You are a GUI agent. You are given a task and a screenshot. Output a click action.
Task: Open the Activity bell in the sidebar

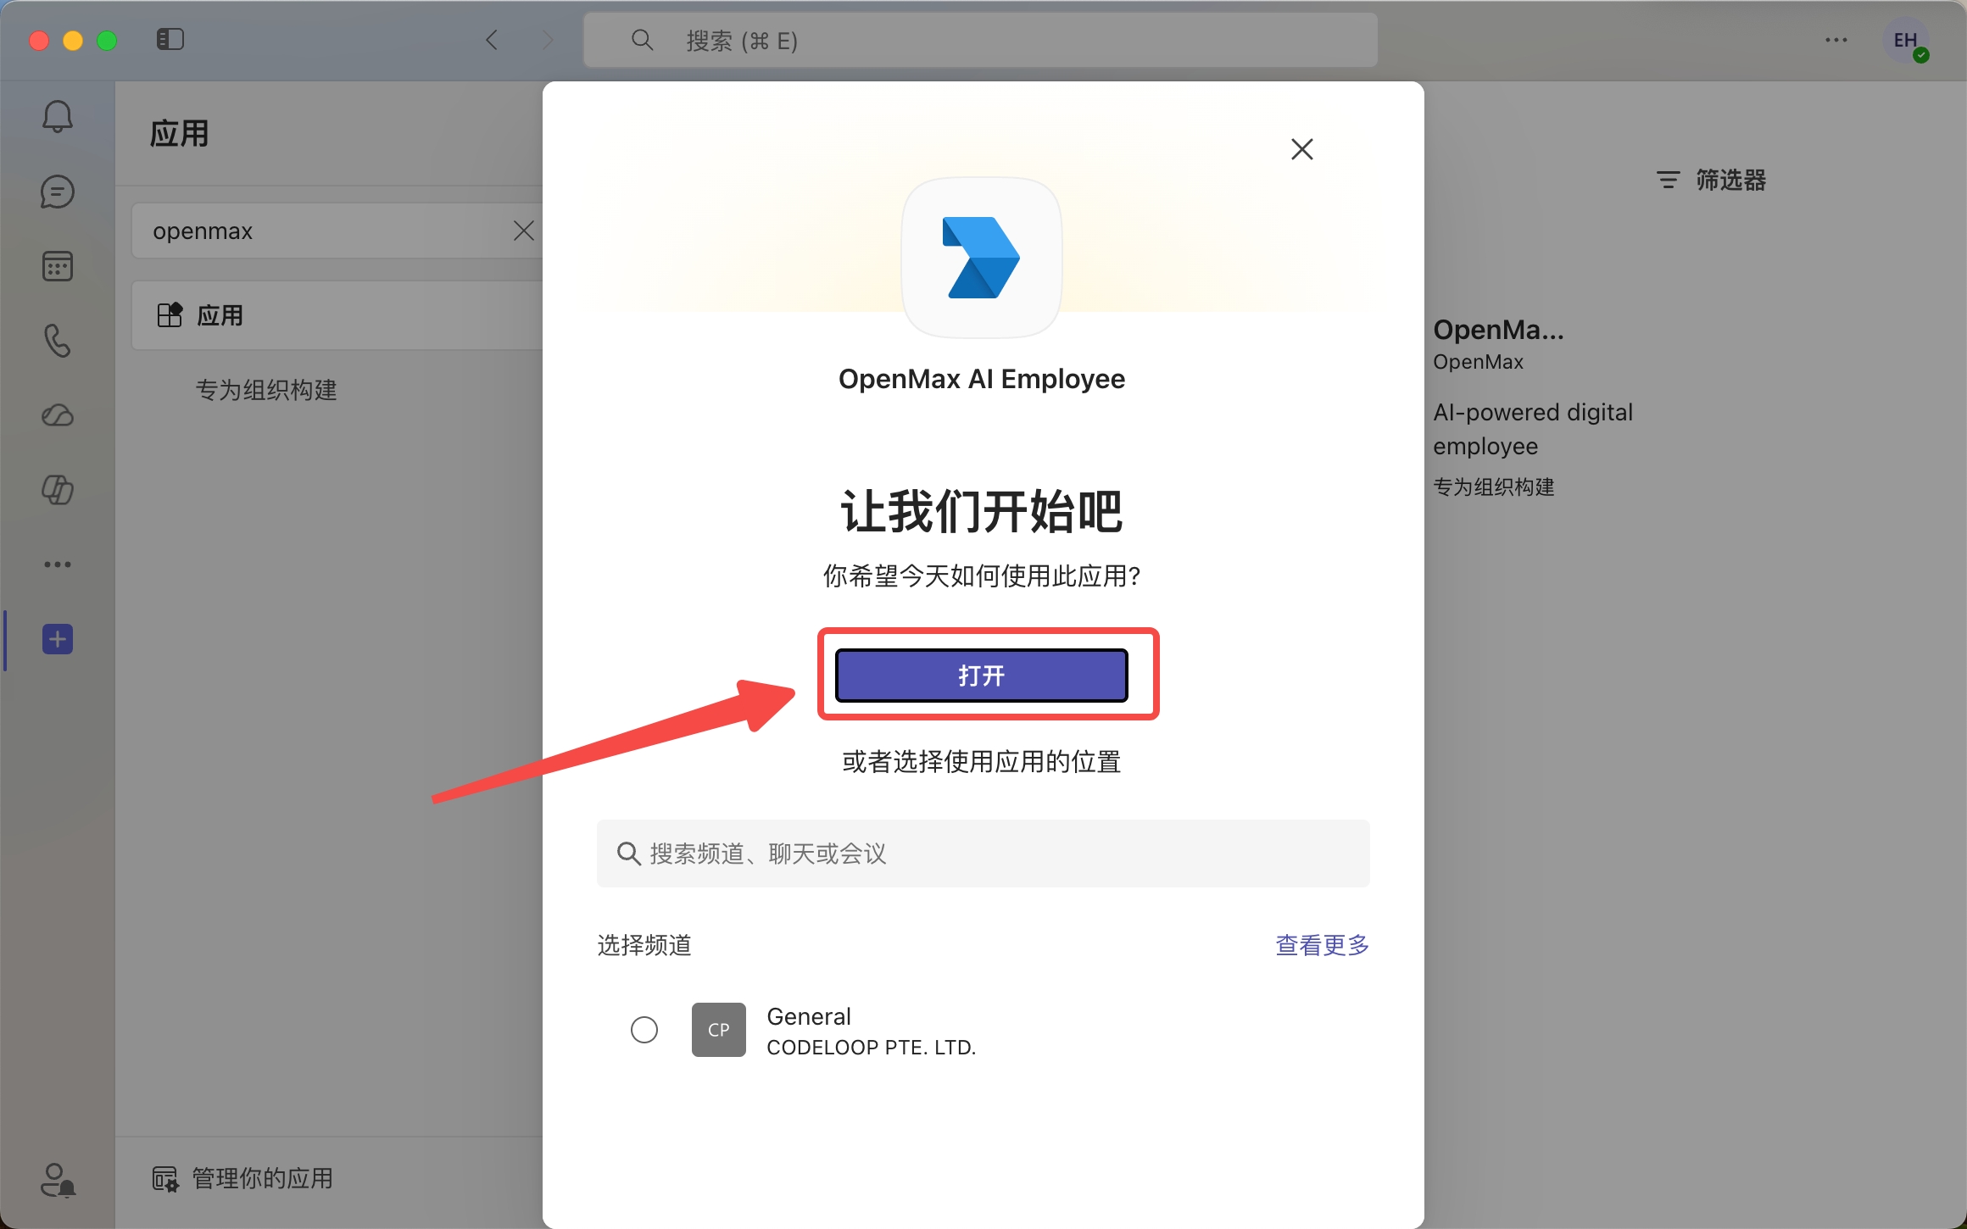point(58,117)
